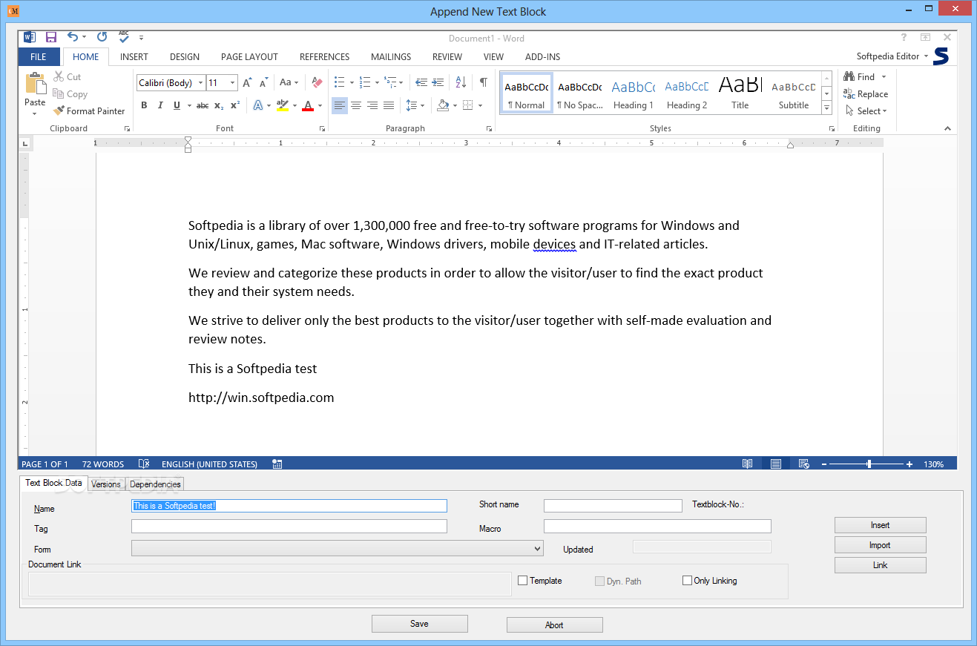Click the Redo/Repeat icon in quick access toolbar
The image size is (977, 646).
point(102,37)
